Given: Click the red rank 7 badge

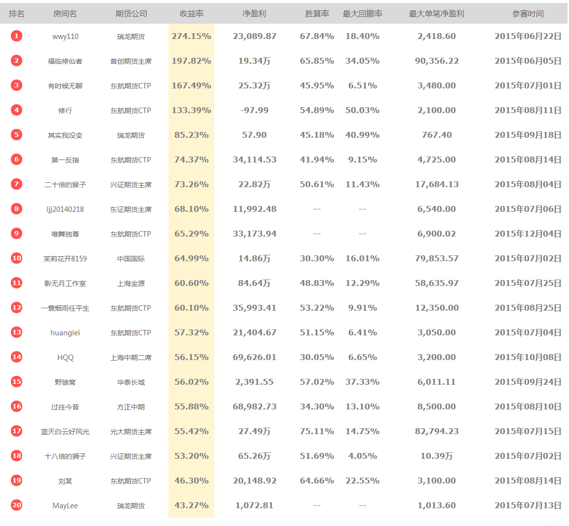Looking at the screenshot, I should click(16, 184).
